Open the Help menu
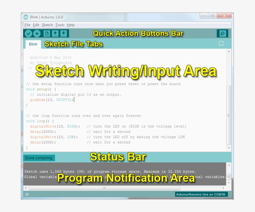The image size is (255, 212). (70, 25)
